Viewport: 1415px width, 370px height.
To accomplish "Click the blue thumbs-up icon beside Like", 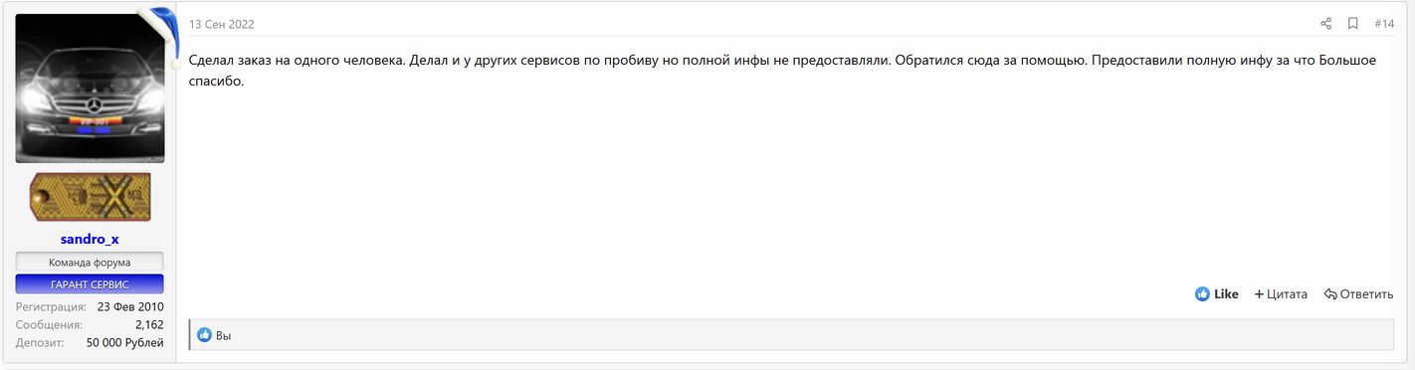I will [1203, 294].
